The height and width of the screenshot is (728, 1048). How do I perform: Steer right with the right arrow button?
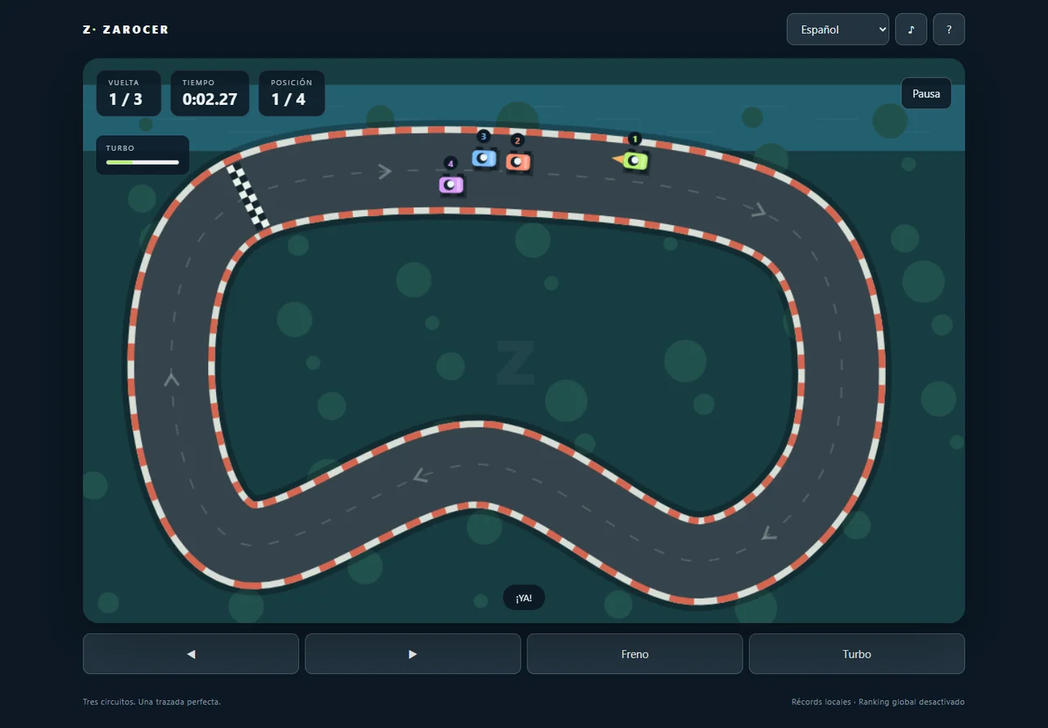click(413, 653)
